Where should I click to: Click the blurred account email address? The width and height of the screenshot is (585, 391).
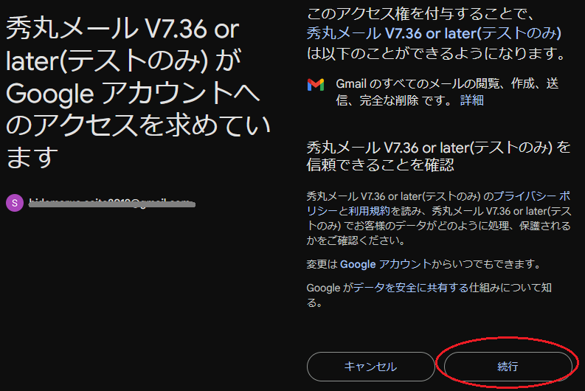tap(112, 203)
